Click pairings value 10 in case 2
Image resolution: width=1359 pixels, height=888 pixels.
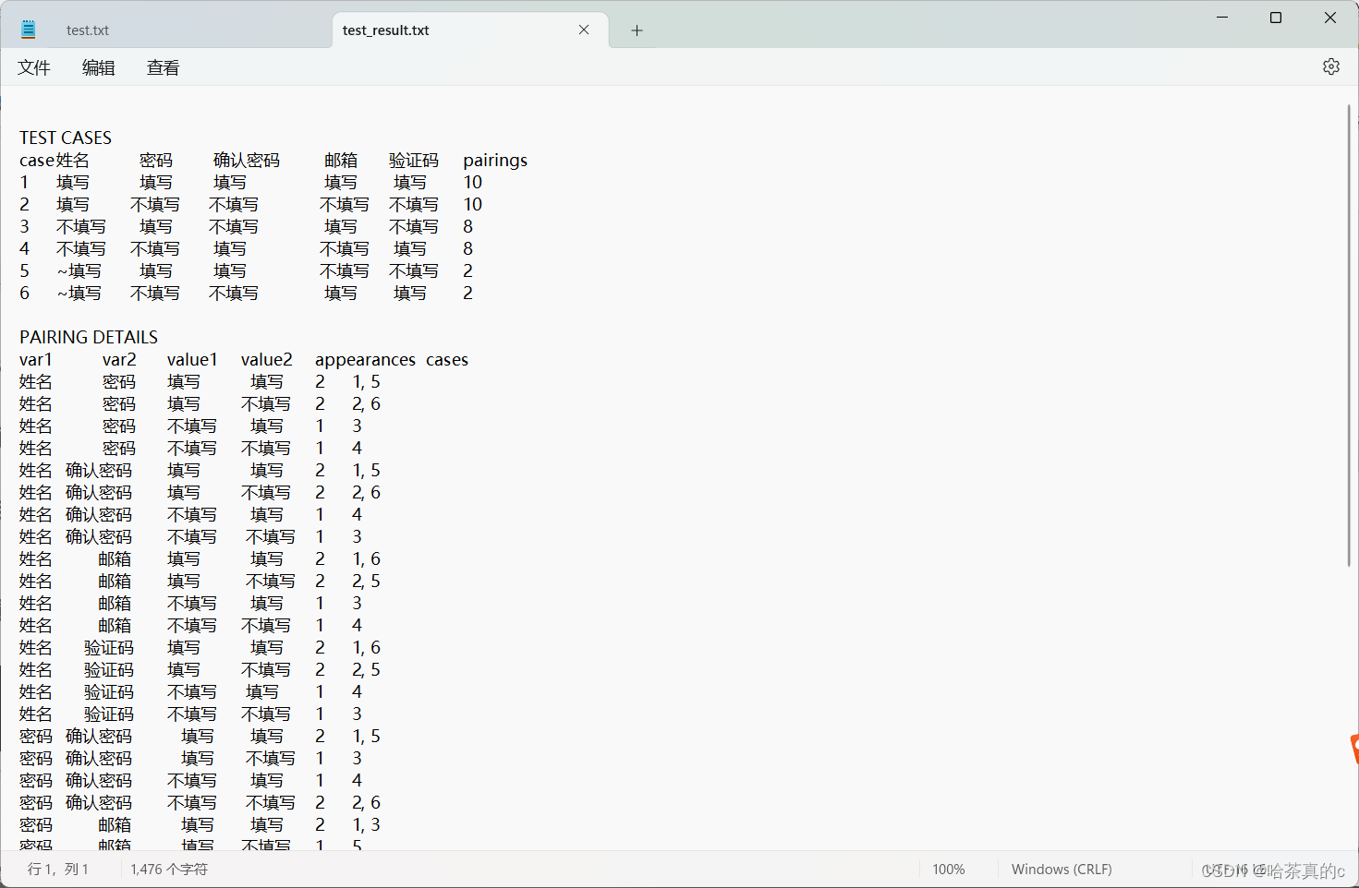click(x=473, y=204)
